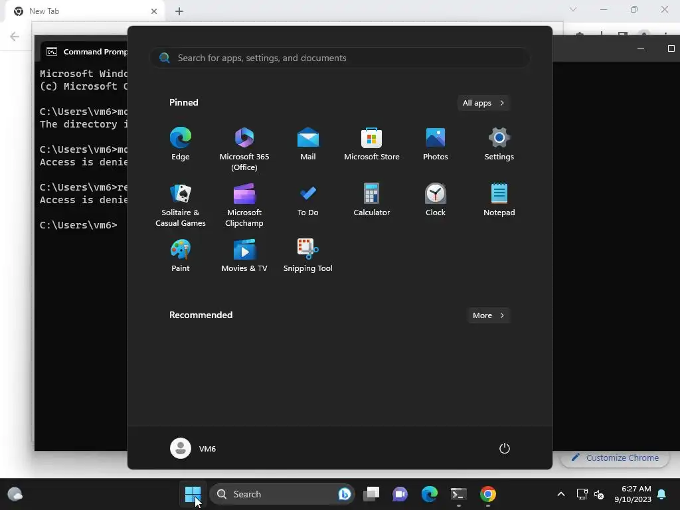680x510 pixels.
Task: Switch to Command Prompt on the taskbar
Action: pyautogui.click(x=458, y=494)
